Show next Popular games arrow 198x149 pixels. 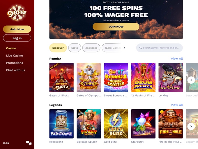click(x=191, y=80)
